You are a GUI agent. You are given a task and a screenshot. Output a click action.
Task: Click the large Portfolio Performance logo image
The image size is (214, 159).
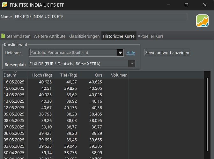point(202,21)
